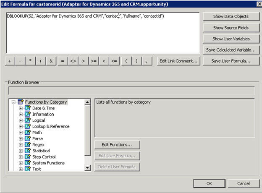The width and height of the screenshot is (262, 193).
Task: Select the Logical tree label
Action: pos(39,120)
